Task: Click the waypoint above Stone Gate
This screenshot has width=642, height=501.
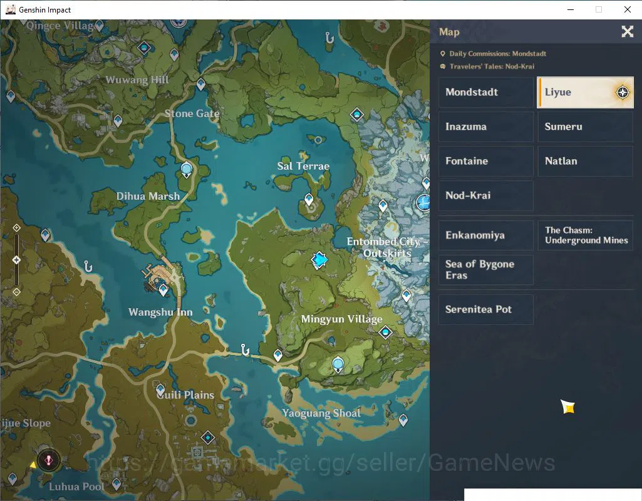Action: [200, 85]
